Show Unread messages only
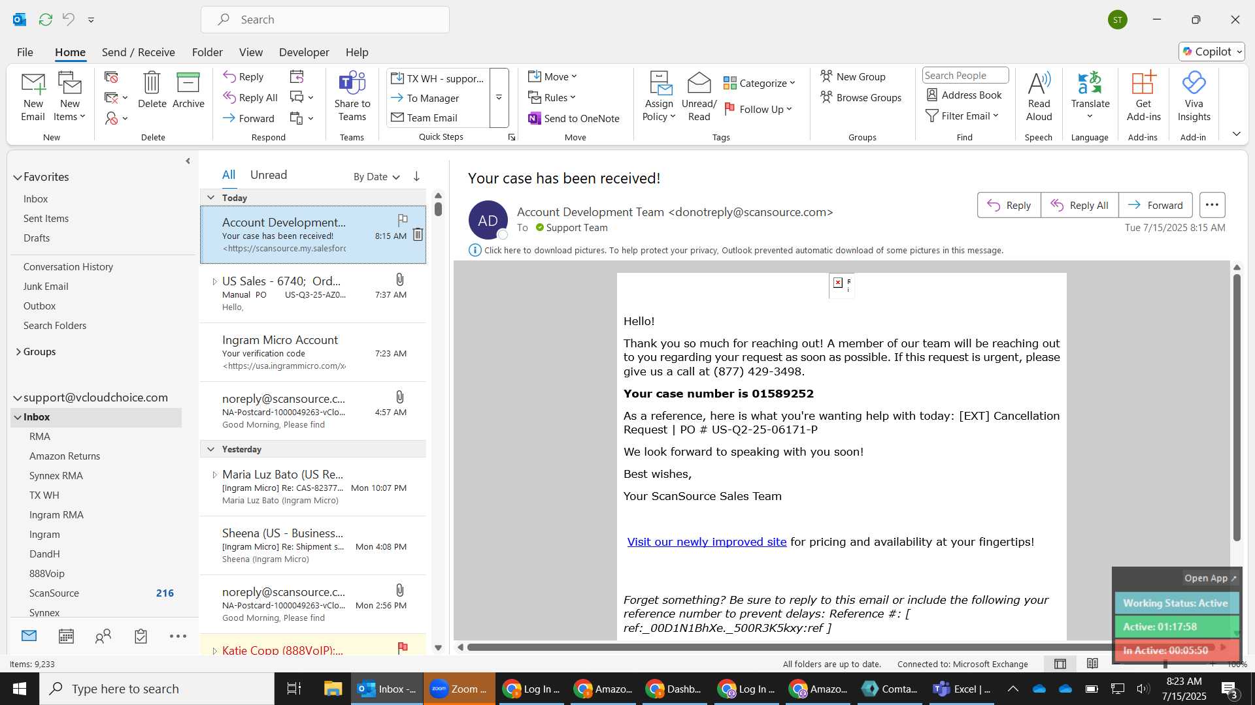1255x705 pixels. [269, 175]
